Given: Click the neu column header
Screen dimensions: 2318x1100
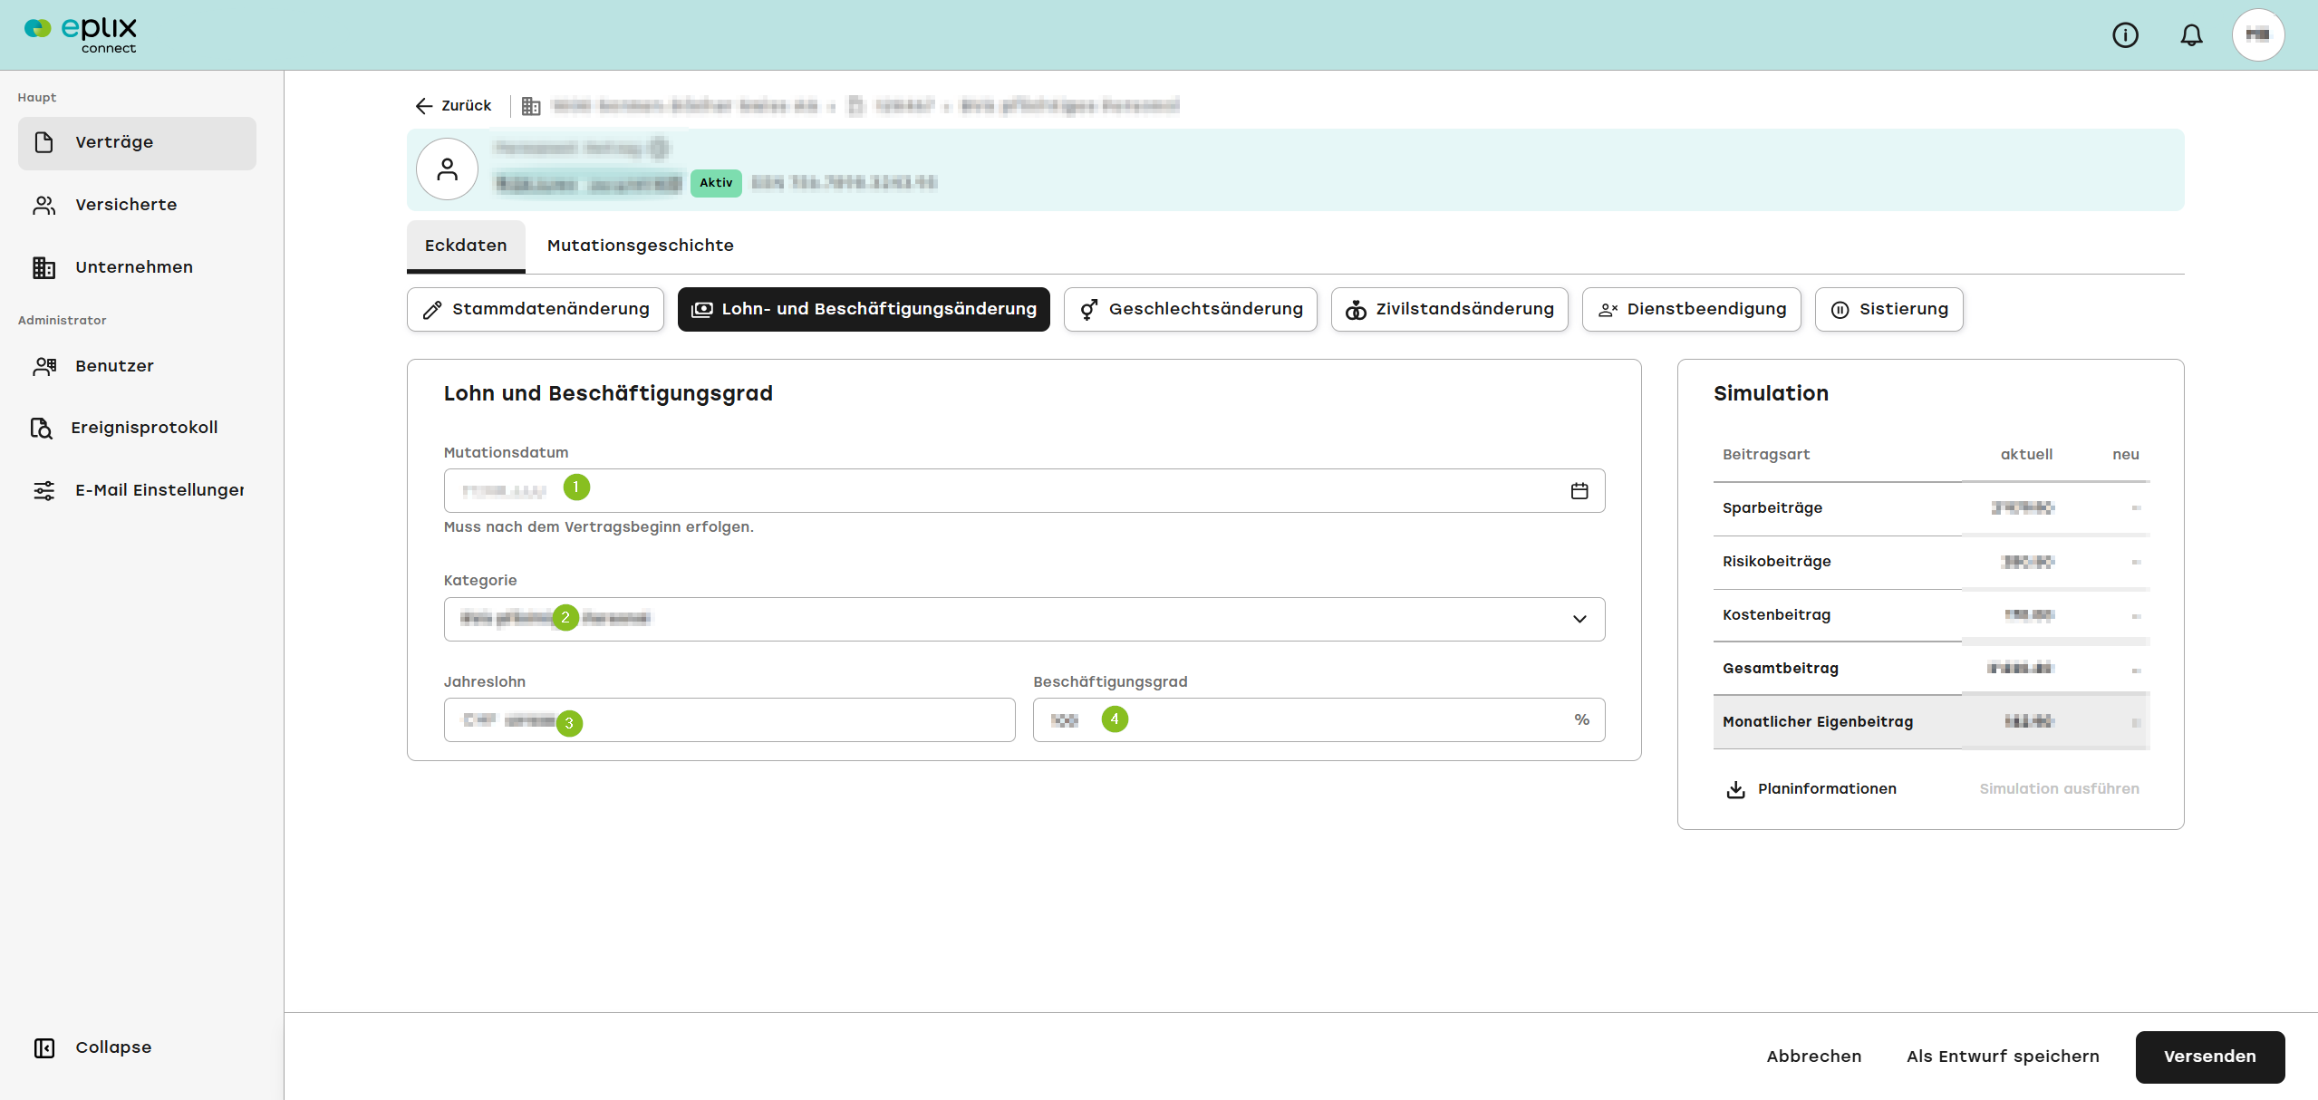Looking at the screenshot, I should click(2126, 455).
